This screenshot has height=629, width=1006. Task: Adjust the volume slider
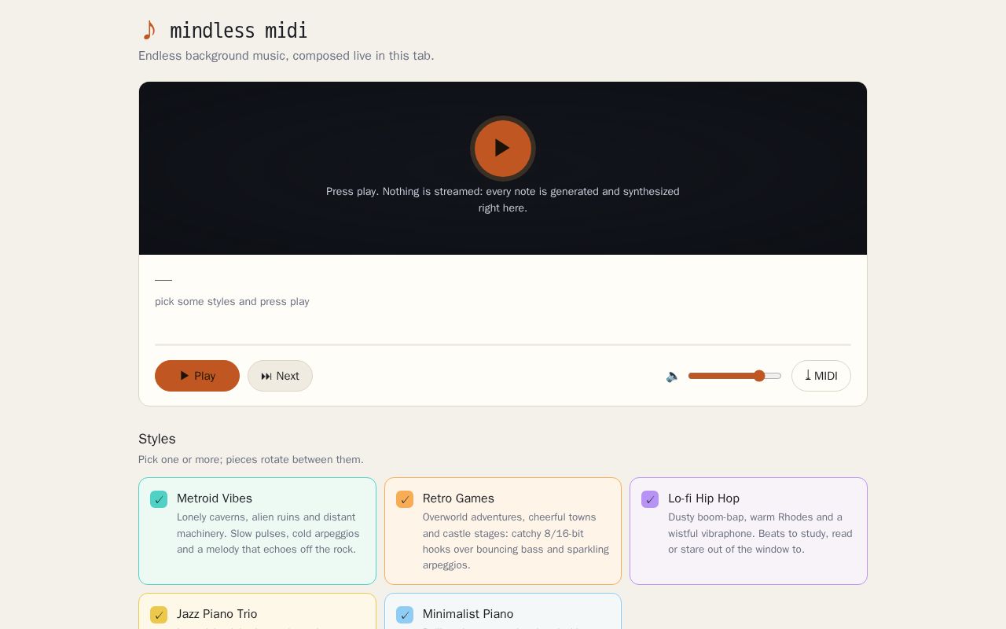click(x=735, y=376)
